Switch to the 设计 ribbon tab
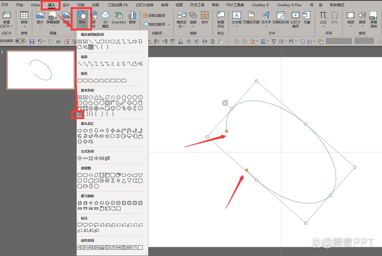The height and width of the screenshot is (256, 382). [66, 5]
